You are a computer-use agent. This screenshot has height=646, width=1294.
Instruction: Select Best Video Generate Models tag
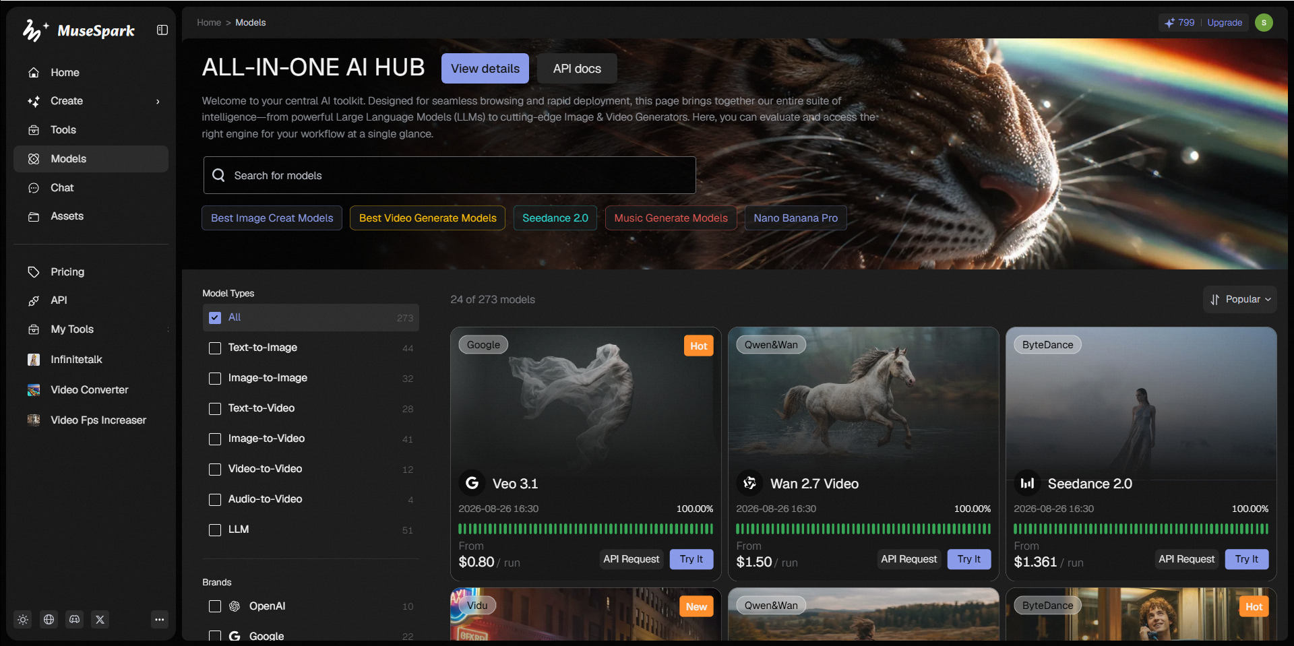coord(428,218)
